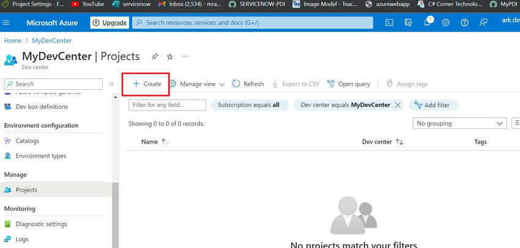Click Microsoft Azure portal title

click(52, 23)
